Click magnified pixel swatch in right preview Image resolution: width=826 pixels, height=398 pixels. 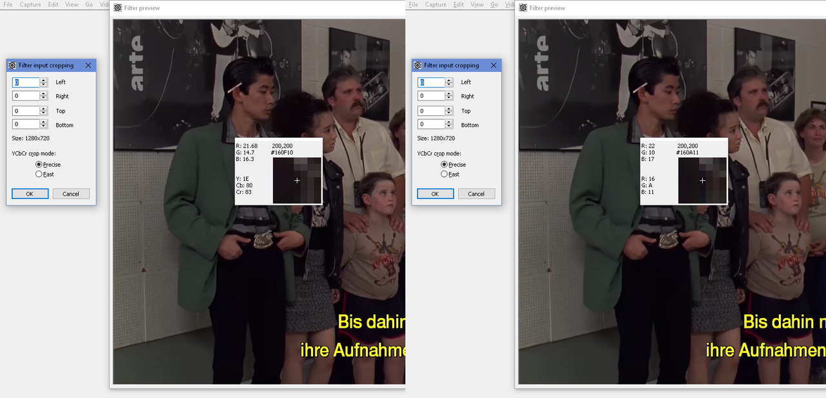[x=702, y=180]
